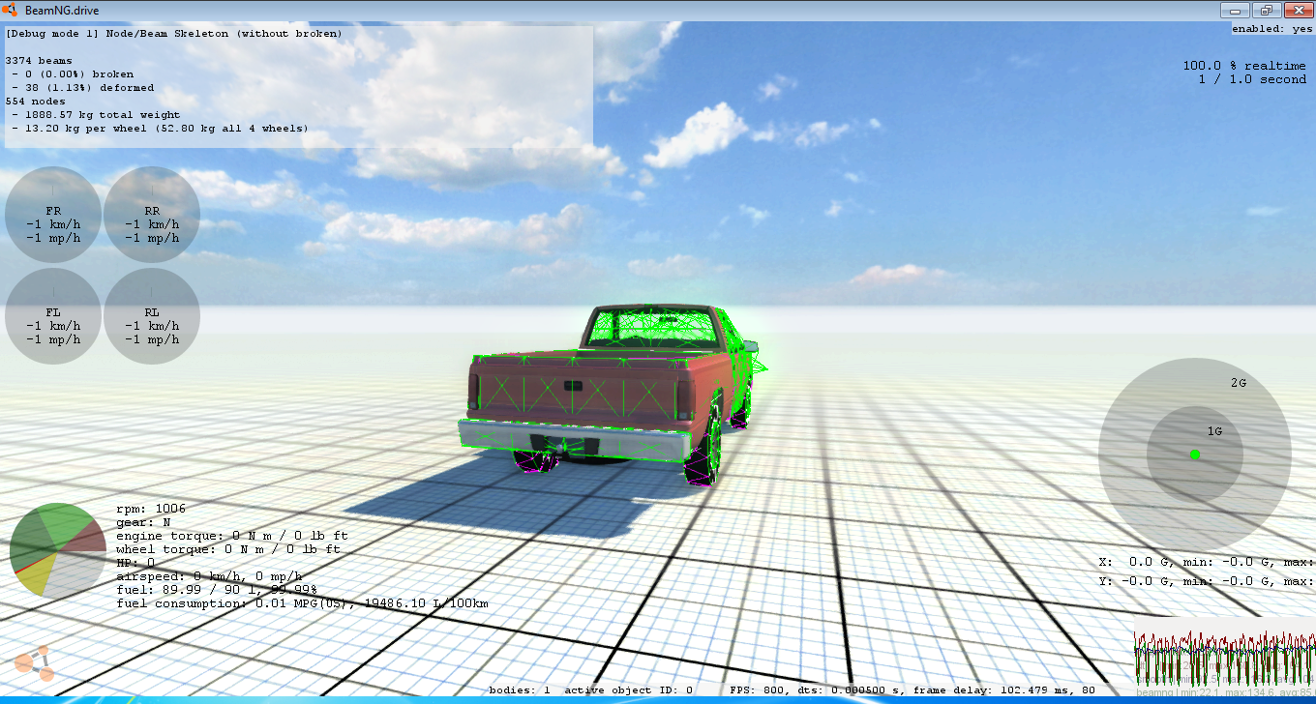
Task: Click the fuel level readout line
Action: tap(217, 589)
